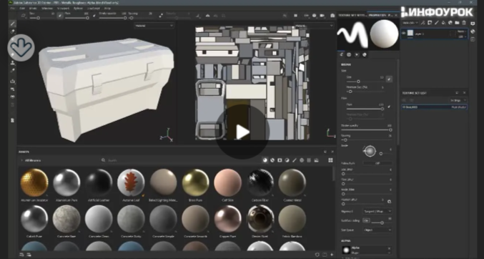Select the Clone stamp tool

click(13, 63)
